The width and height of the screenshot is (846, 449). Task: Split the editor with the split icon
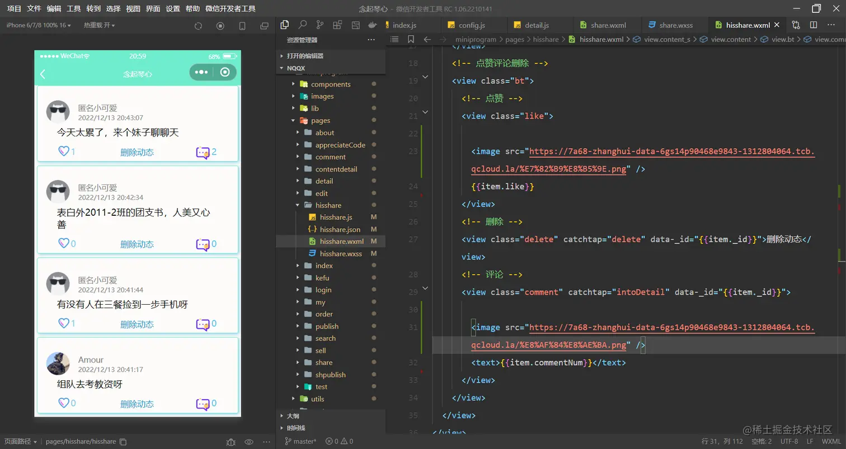[x=814, y=25]
